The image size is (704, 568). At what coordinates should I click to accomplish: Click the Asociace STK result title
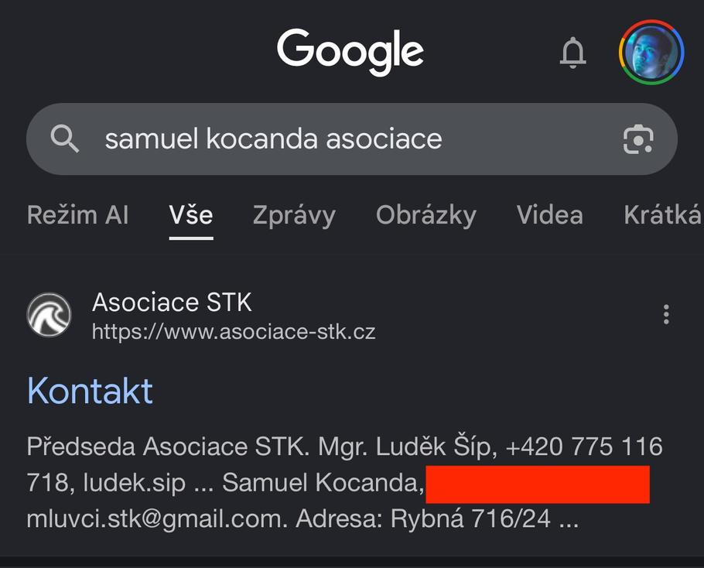coord(173,302)
